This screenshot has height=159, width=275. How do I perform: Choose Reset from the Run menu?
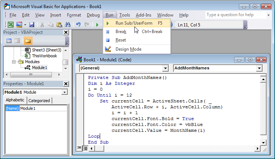point(137,40)
